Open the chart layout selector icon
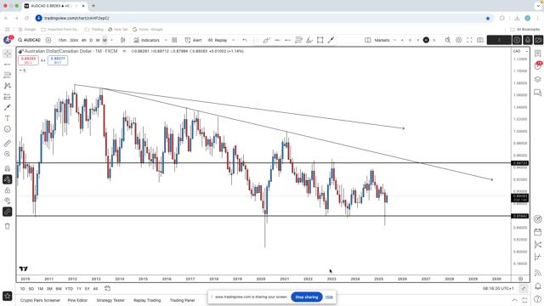The height and width of the screenshot is (306, 544). click(x=368, y=40)
